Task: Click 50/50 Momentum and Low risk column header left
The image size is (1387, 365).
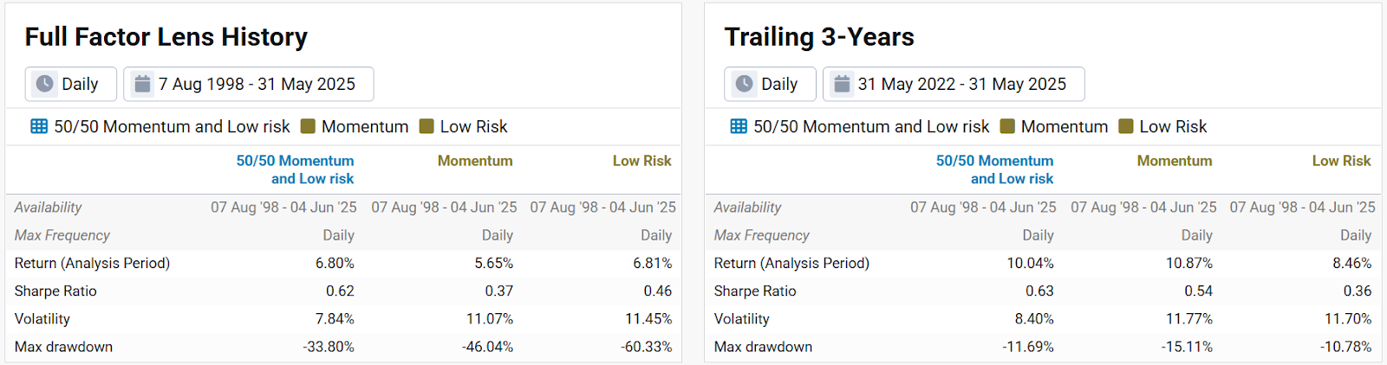Action: click(296, 170)
